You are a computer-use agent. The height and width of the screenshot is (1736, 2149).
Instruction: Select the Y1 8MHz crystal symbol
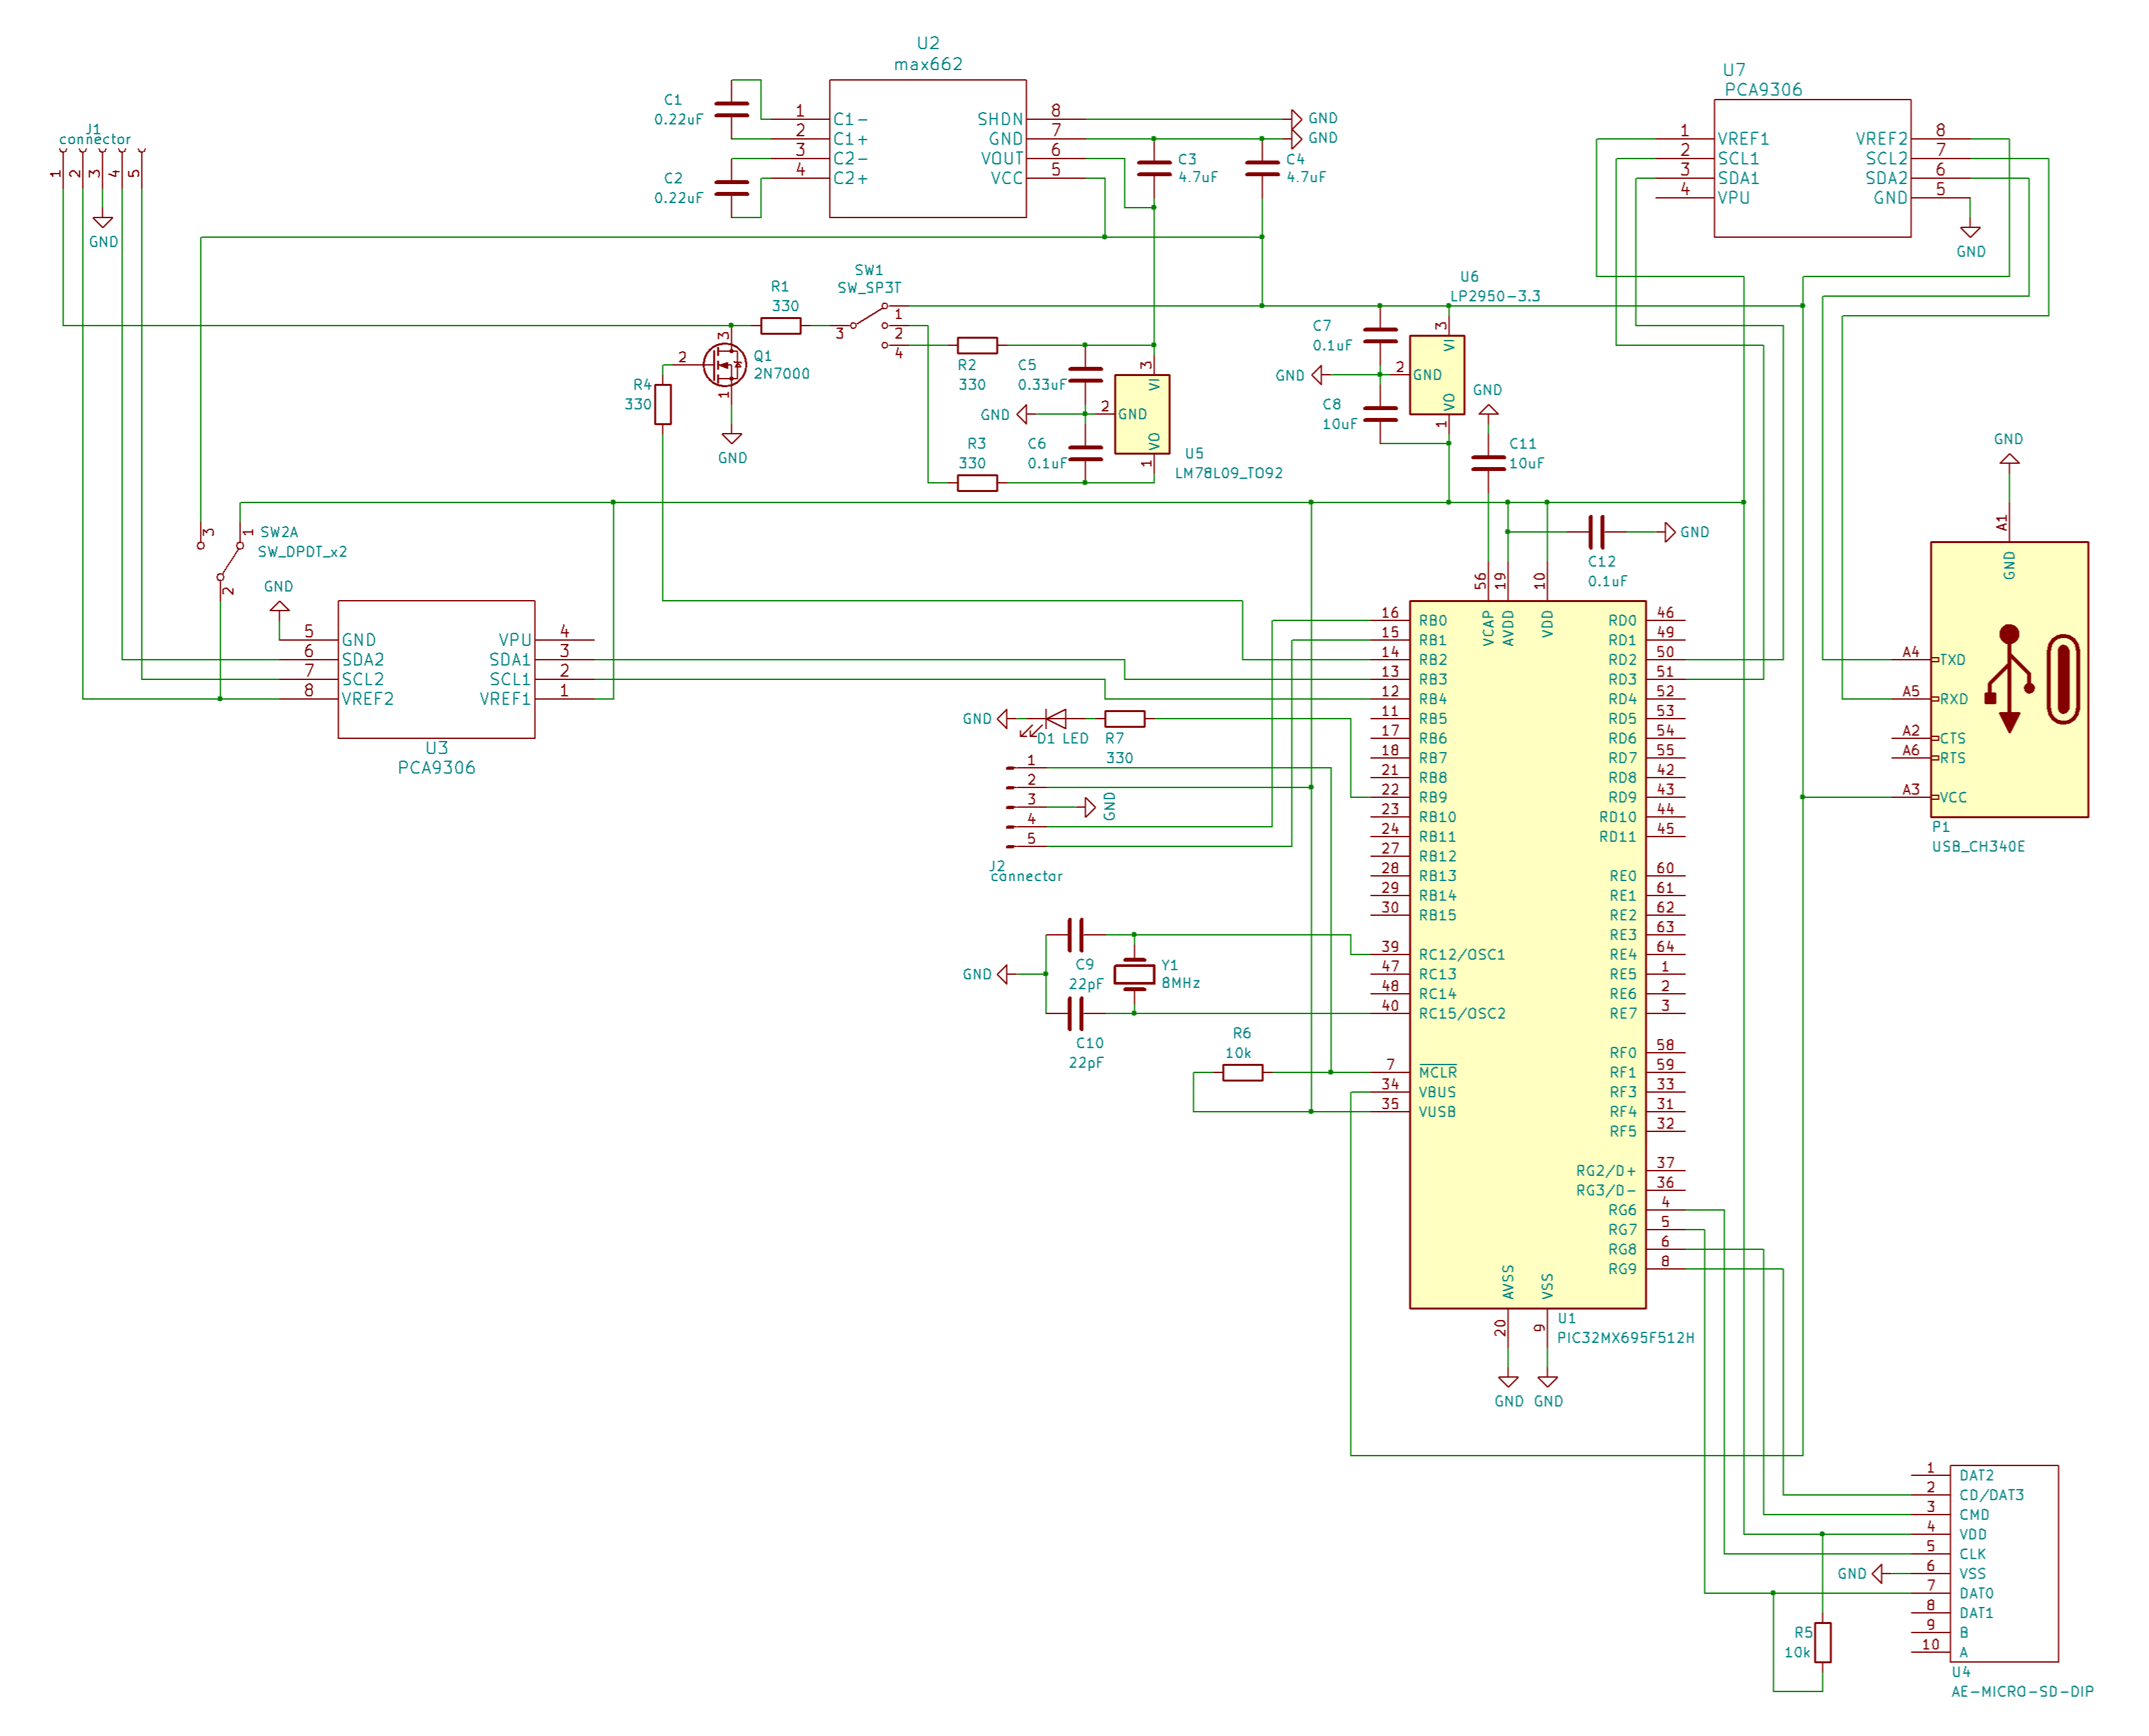coord(1134,974)
